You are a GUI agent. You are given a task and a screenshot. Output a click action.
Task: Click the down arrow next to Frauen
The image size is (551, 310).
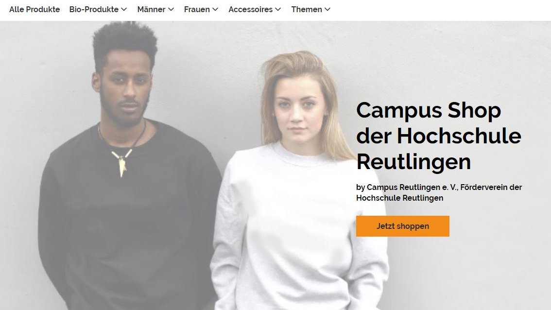[215, 10]
